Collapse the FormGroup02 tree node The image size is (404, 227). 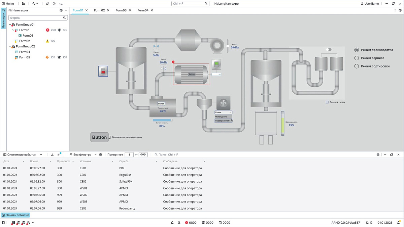click(x=10, y=46)
